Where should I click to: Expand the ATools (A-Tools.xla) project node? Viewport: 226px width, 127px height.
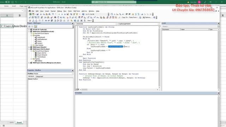29,30
